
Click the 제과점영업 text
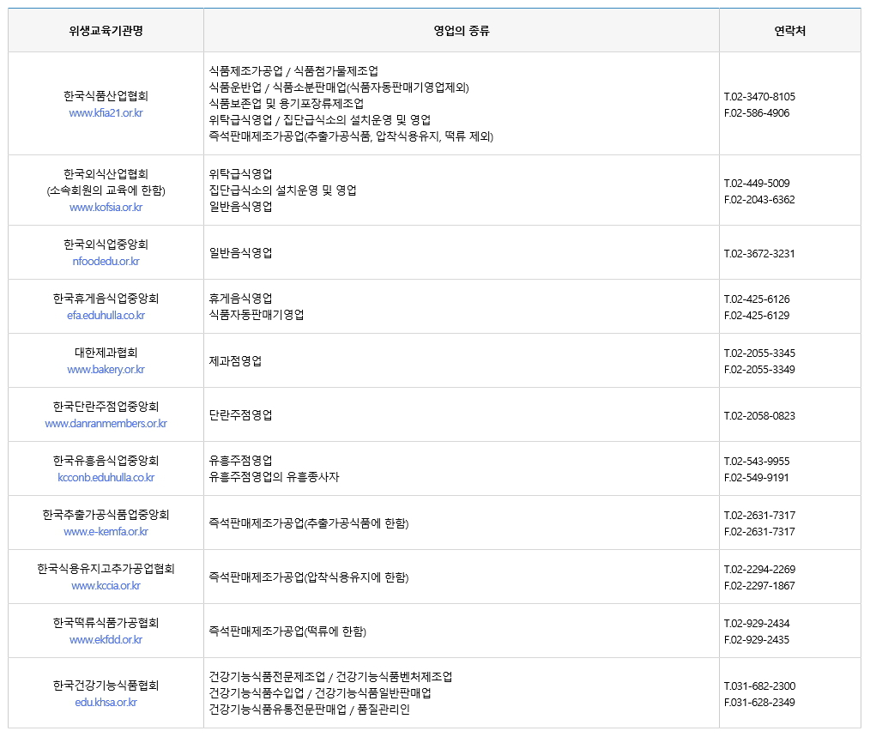(x=235, y=361)
